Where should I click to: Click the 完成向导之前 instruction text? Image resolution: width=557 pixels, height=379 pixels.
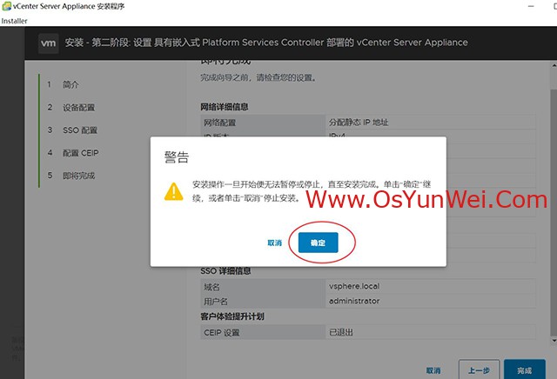[258, 77]
